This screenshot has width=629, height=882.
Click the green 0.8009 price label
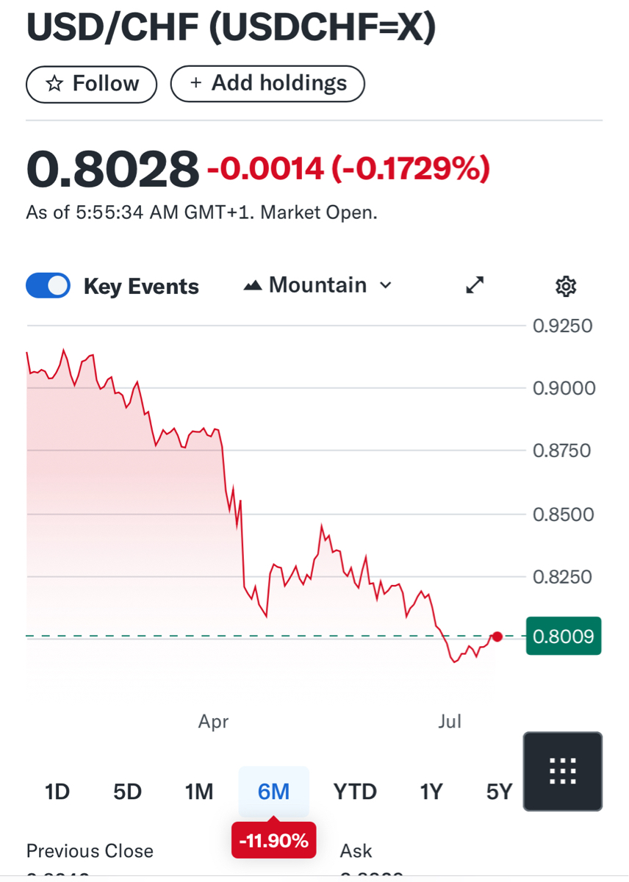click(x=564, y=636)
